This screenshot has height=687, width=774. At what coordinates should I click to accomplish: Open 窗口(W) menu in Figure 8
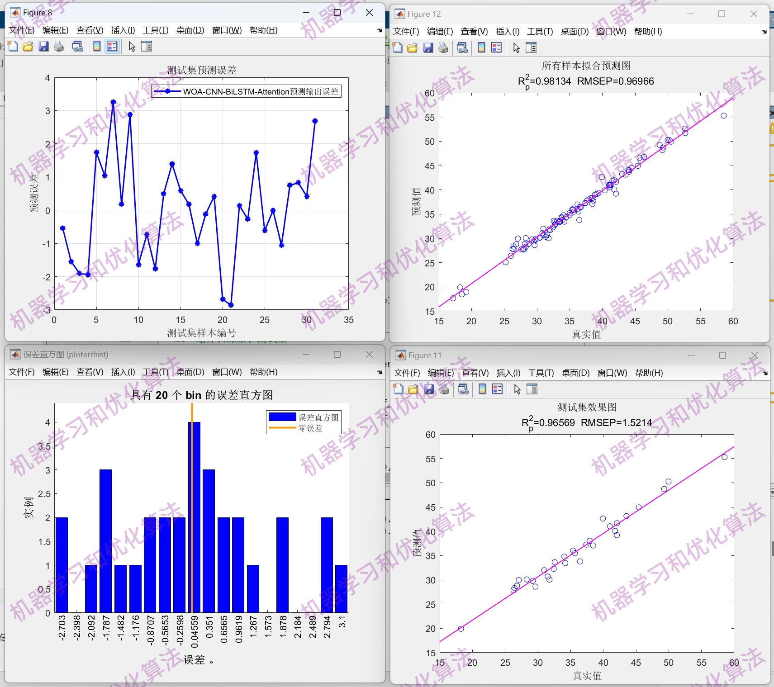click(x=227, y=30)
